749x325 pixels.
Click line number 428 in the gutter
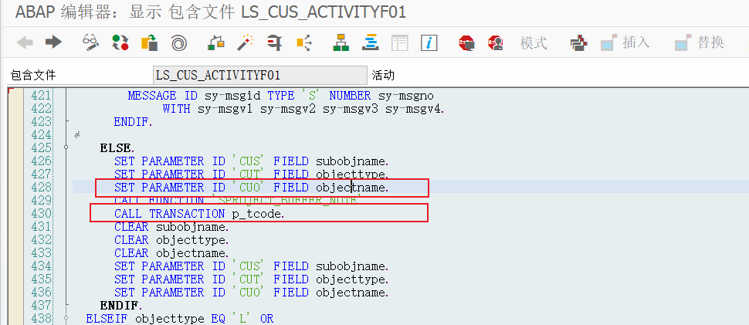(x=41, y=187)
